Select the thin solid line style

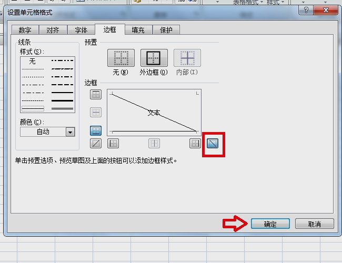[x=33, y=108]
